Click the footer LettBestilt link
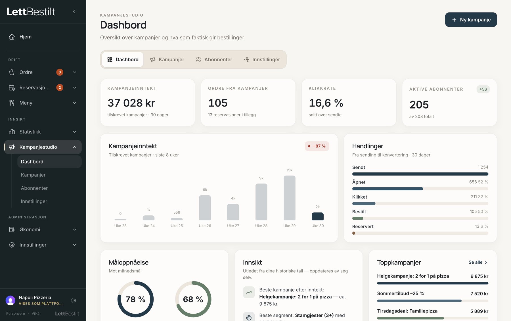The image size is (511, 321). tap(67, 314)
